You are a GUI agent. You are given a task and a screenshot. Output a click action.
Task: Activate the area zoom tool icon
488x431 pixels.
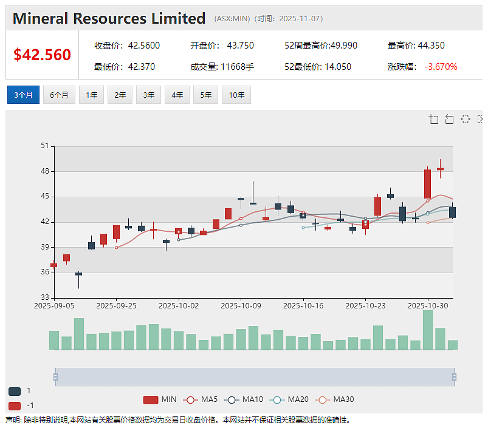pos(433,119)
